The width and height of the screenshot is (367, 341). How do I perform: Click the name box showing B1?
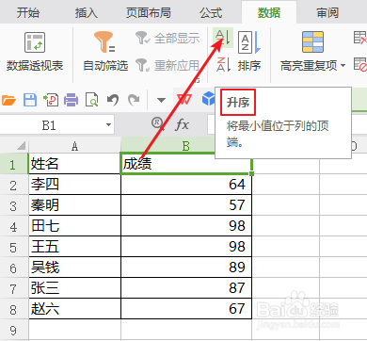click(49, 125)
